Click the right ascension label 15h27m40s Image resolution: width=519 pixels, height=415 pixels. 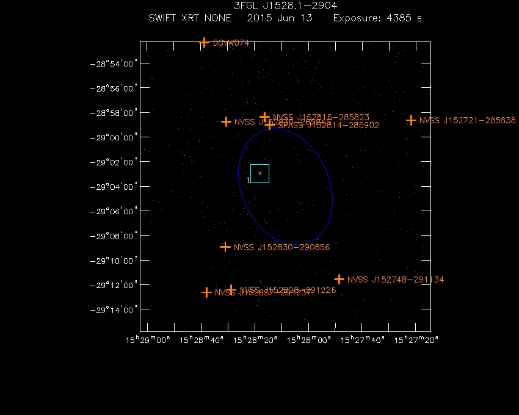coord(363,340)
